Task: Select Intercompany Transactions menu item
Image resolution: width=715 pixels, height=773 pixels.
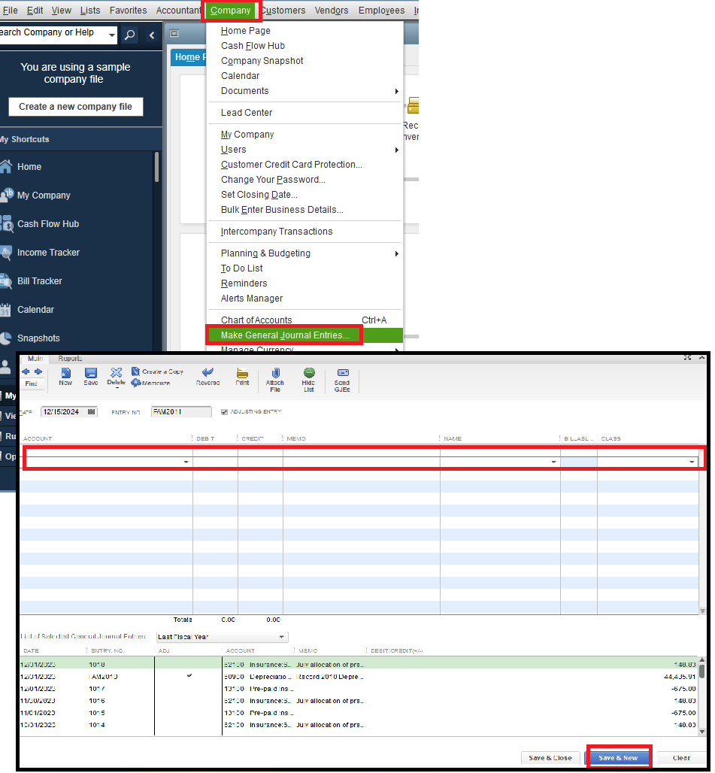Action: pos(277,232)
